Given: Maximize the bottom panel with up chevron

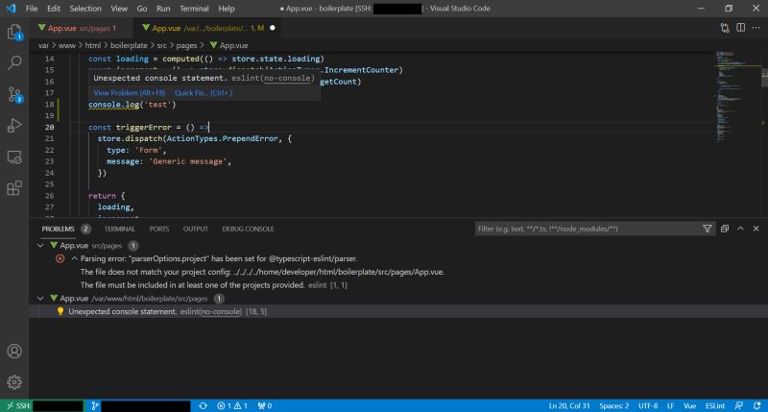Looking at the screenshot, I should 740,229.
